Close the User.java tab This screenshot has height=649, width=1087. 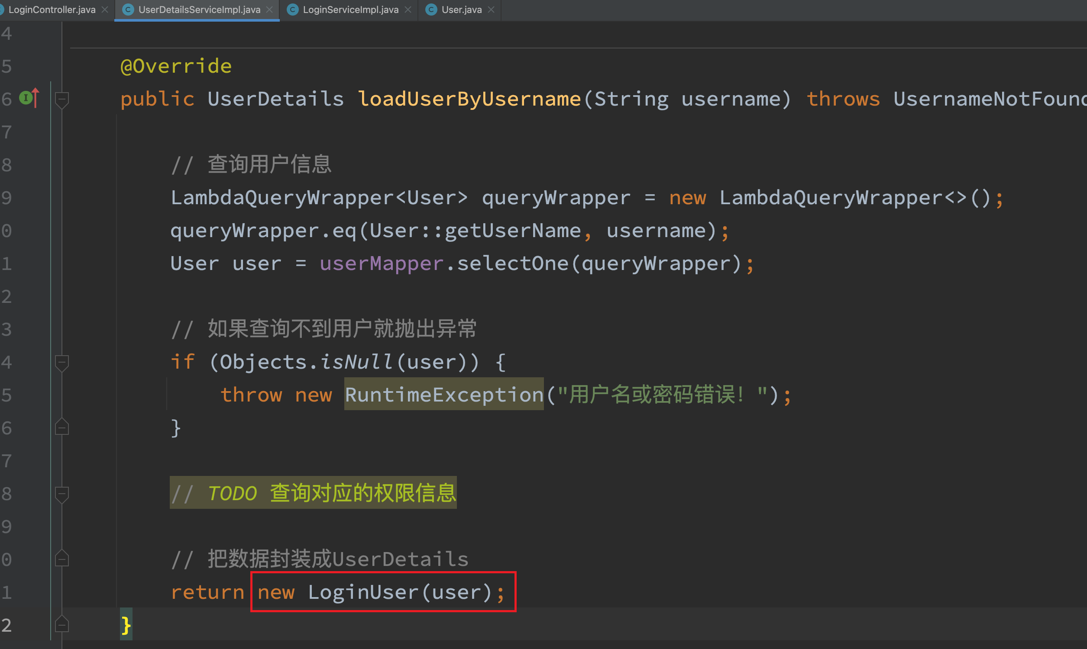point(491,10)
